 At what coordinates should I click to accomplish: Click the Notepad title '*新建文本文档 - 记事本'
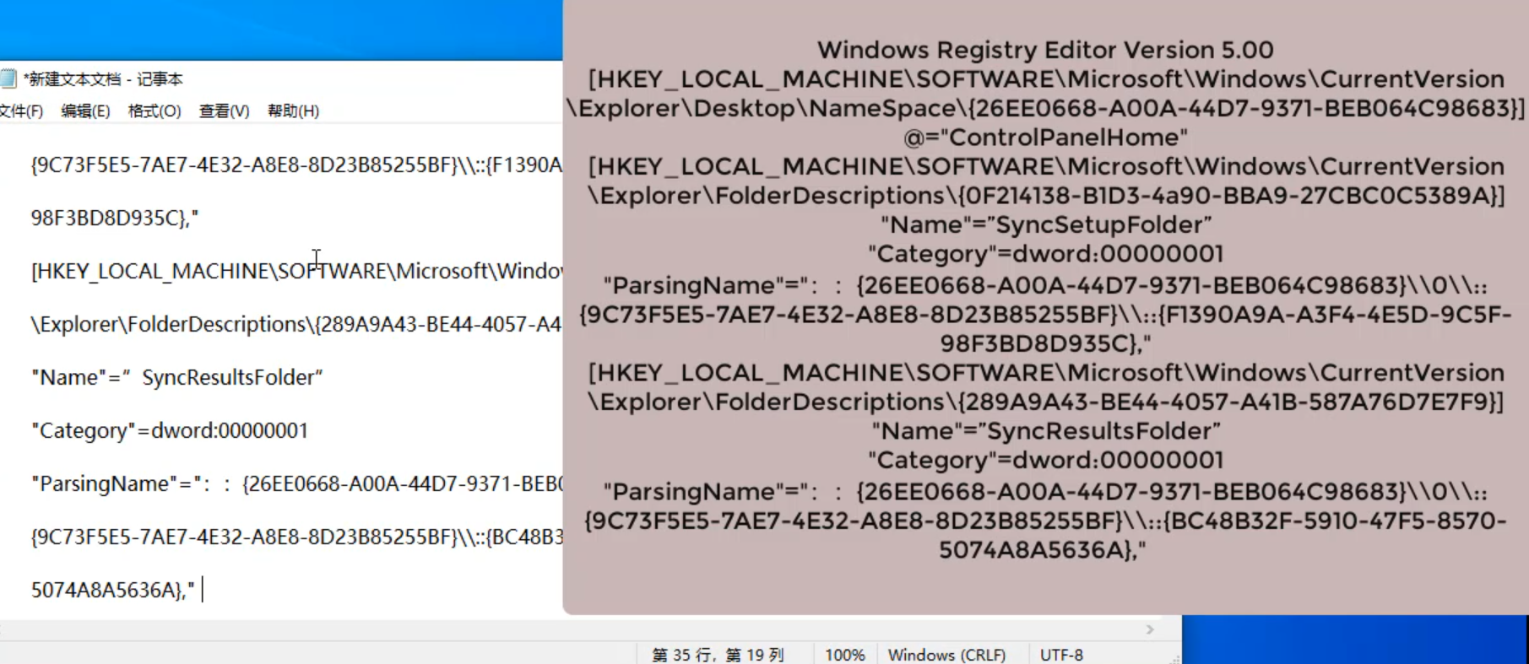tap(103, 79)
